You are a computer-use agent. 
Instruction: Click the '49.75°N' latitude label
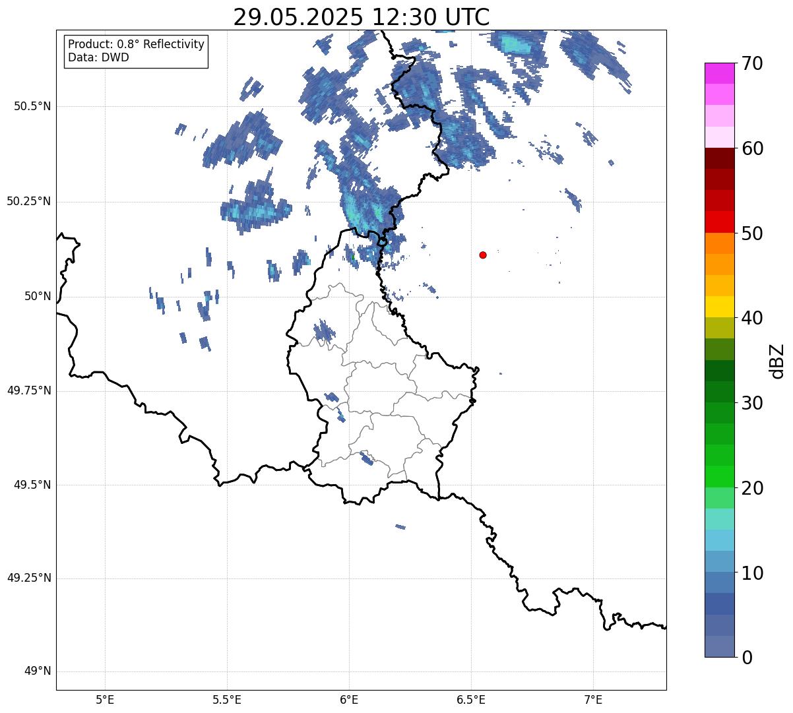coord(29,390)
